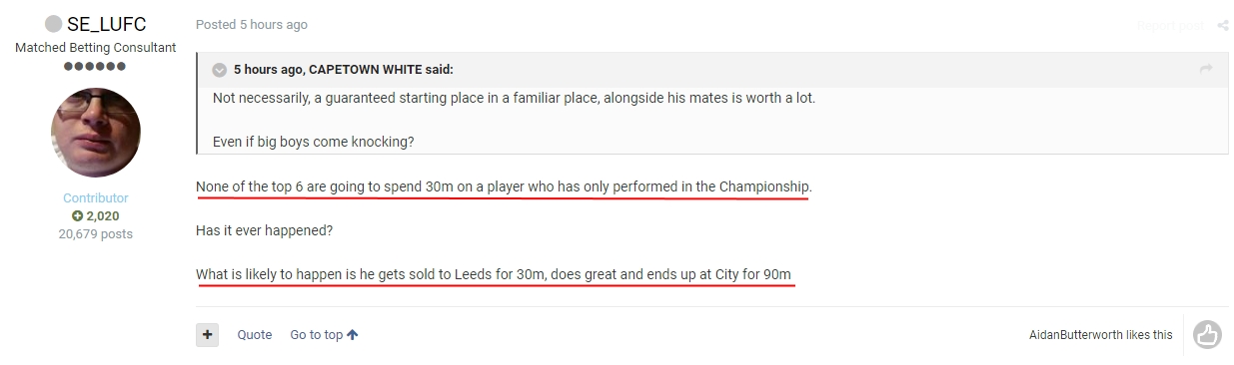The image size is (1234, 365).
Task: Click the up arrow beside Go to top
Action: [352, 335]
